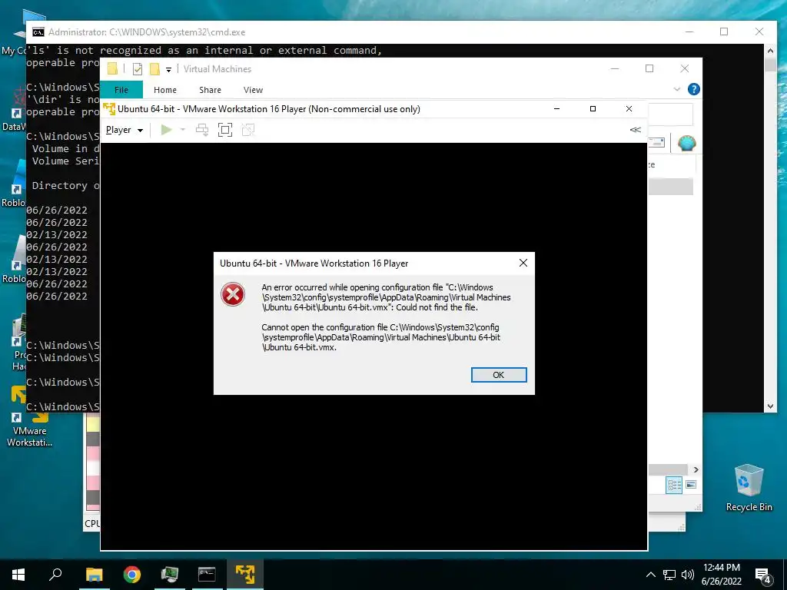Open View tab in Virtual Machines window

click(253, 90)
